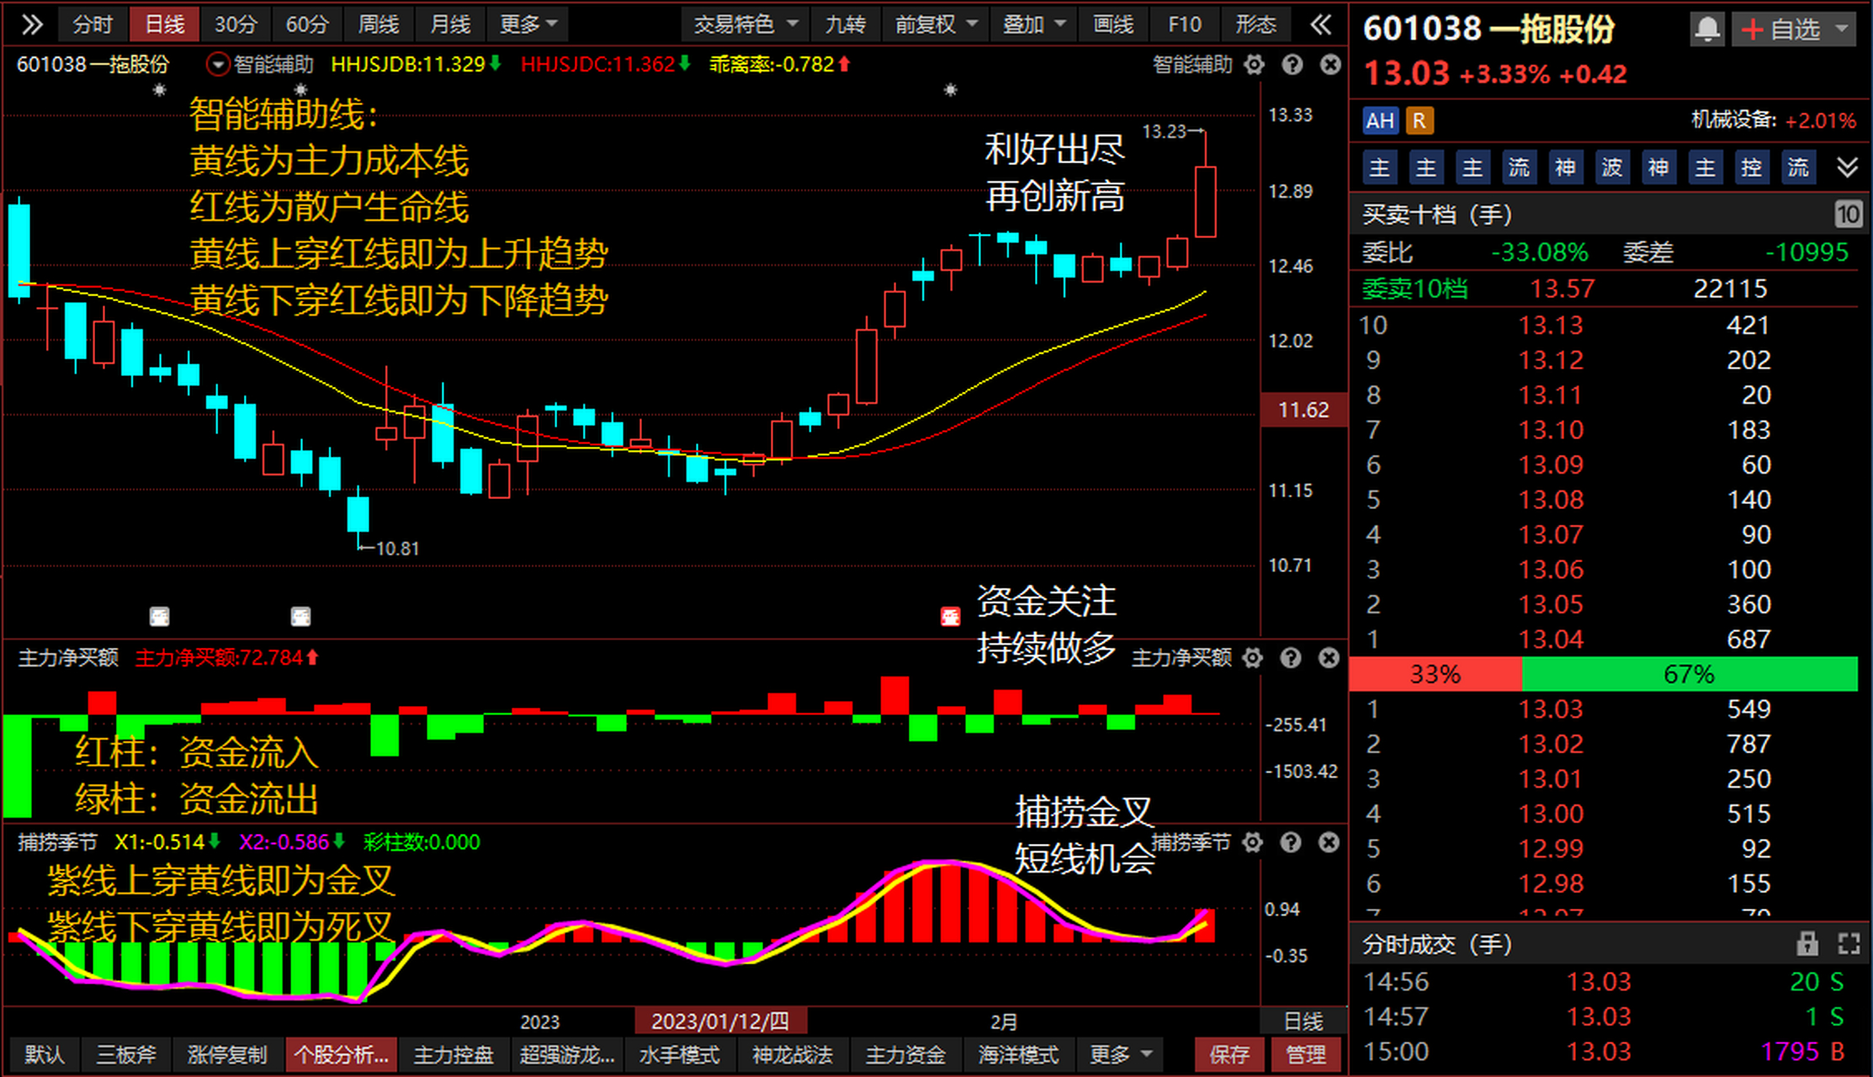Select the 超强游龙 template tab
This screenshot has height=1077, width=1873.
(x=567, y=1054)
